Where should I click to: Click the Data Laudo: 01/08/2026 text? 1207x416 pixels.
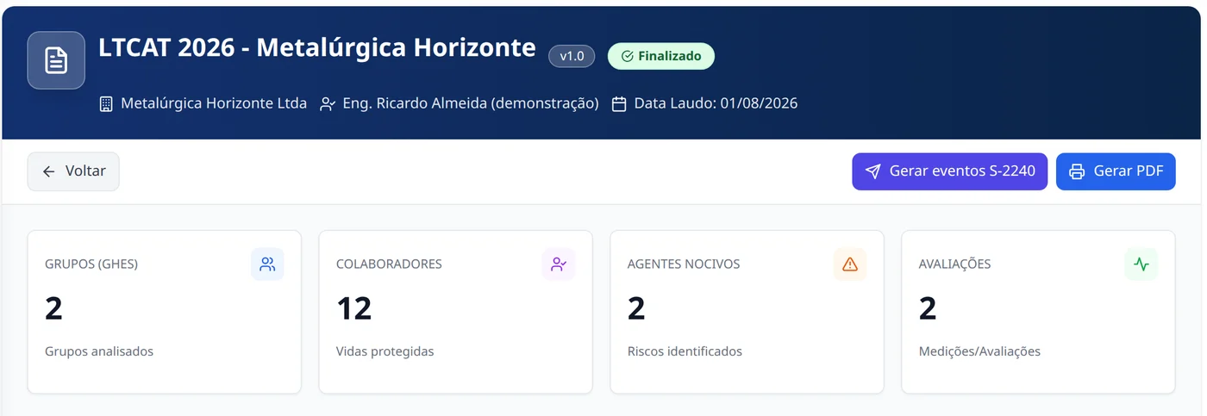716,103
